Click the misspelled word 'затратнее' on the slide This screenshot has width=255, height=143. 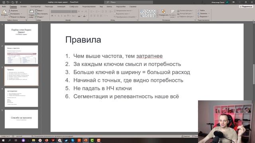click(149, 56)
